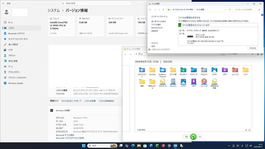This screenshot has height=149, width=265.
Task: Open プライバシーとセキュリティ settings
Action: pos(22,78)
